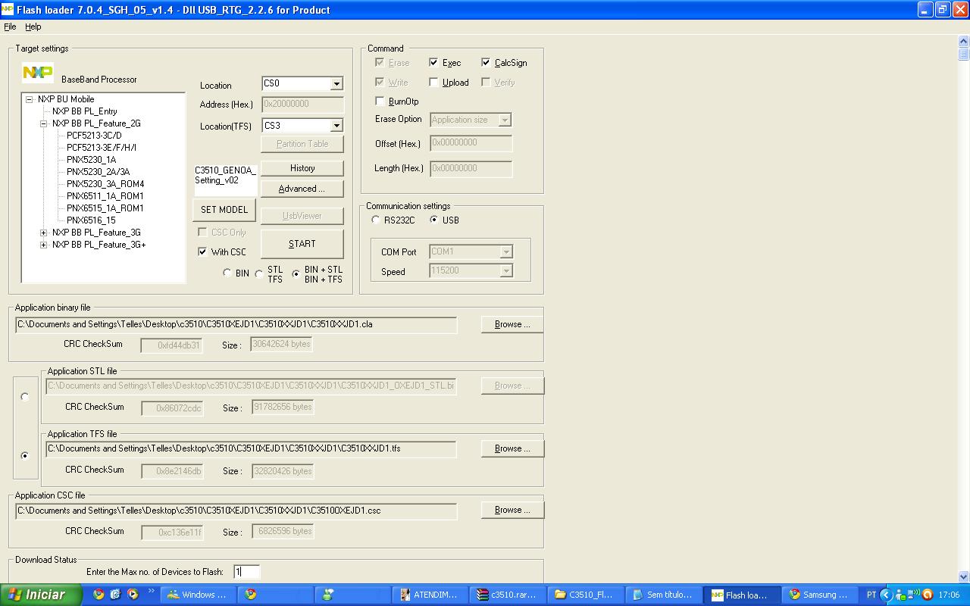
Task: Select PNX5230_3A_ROM4 tree item
Action: [105, 184]
